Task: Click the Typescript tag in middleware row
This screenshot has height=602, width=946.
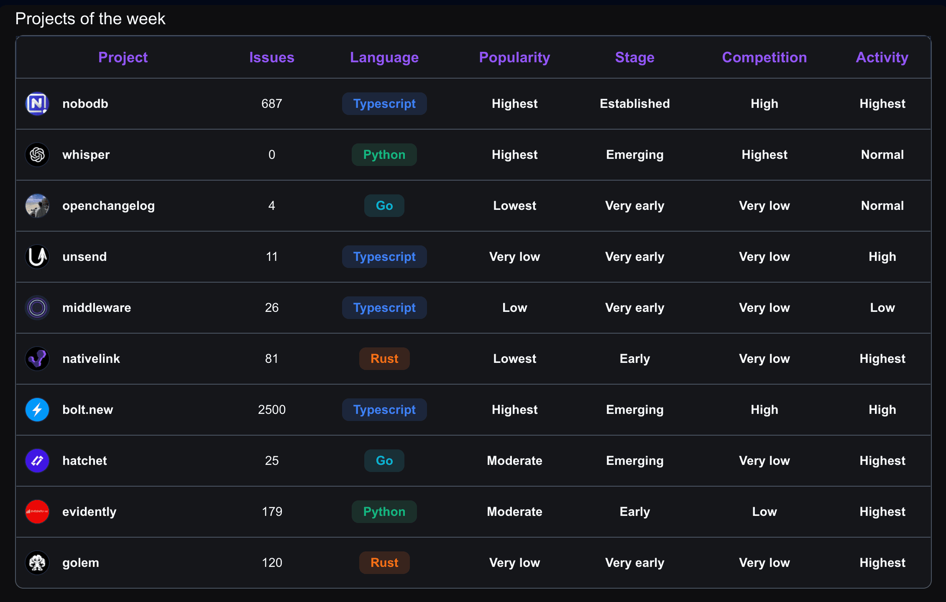Action: click(x=384, y=308)
